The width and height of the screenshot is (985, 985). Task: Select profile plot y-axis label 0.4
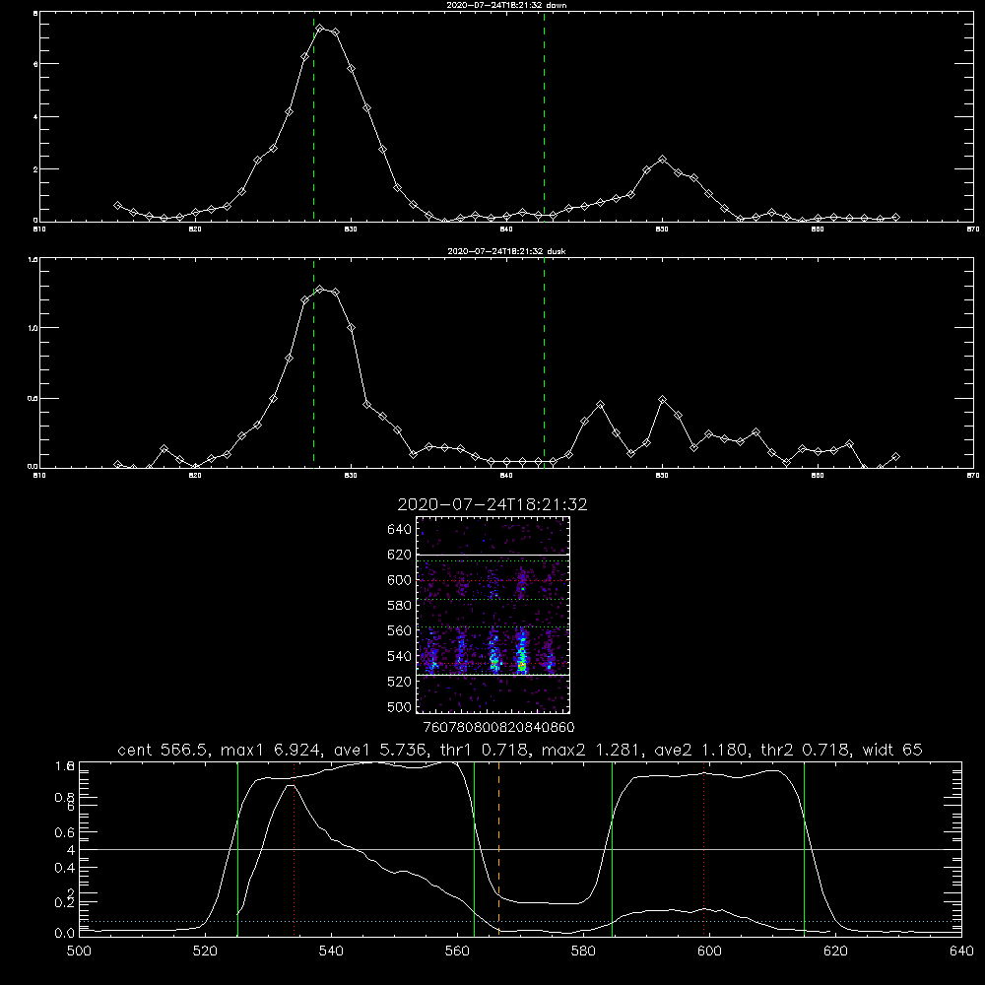pos(64,868)
